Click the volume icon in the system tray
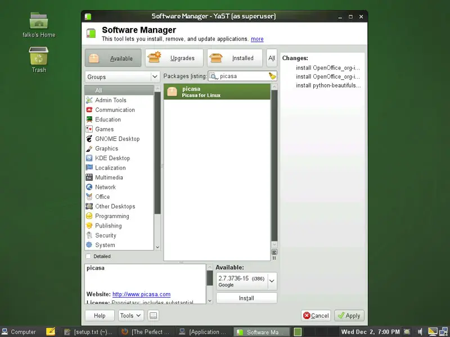This screenshot has height=337, width=450. tap(420, 332)
